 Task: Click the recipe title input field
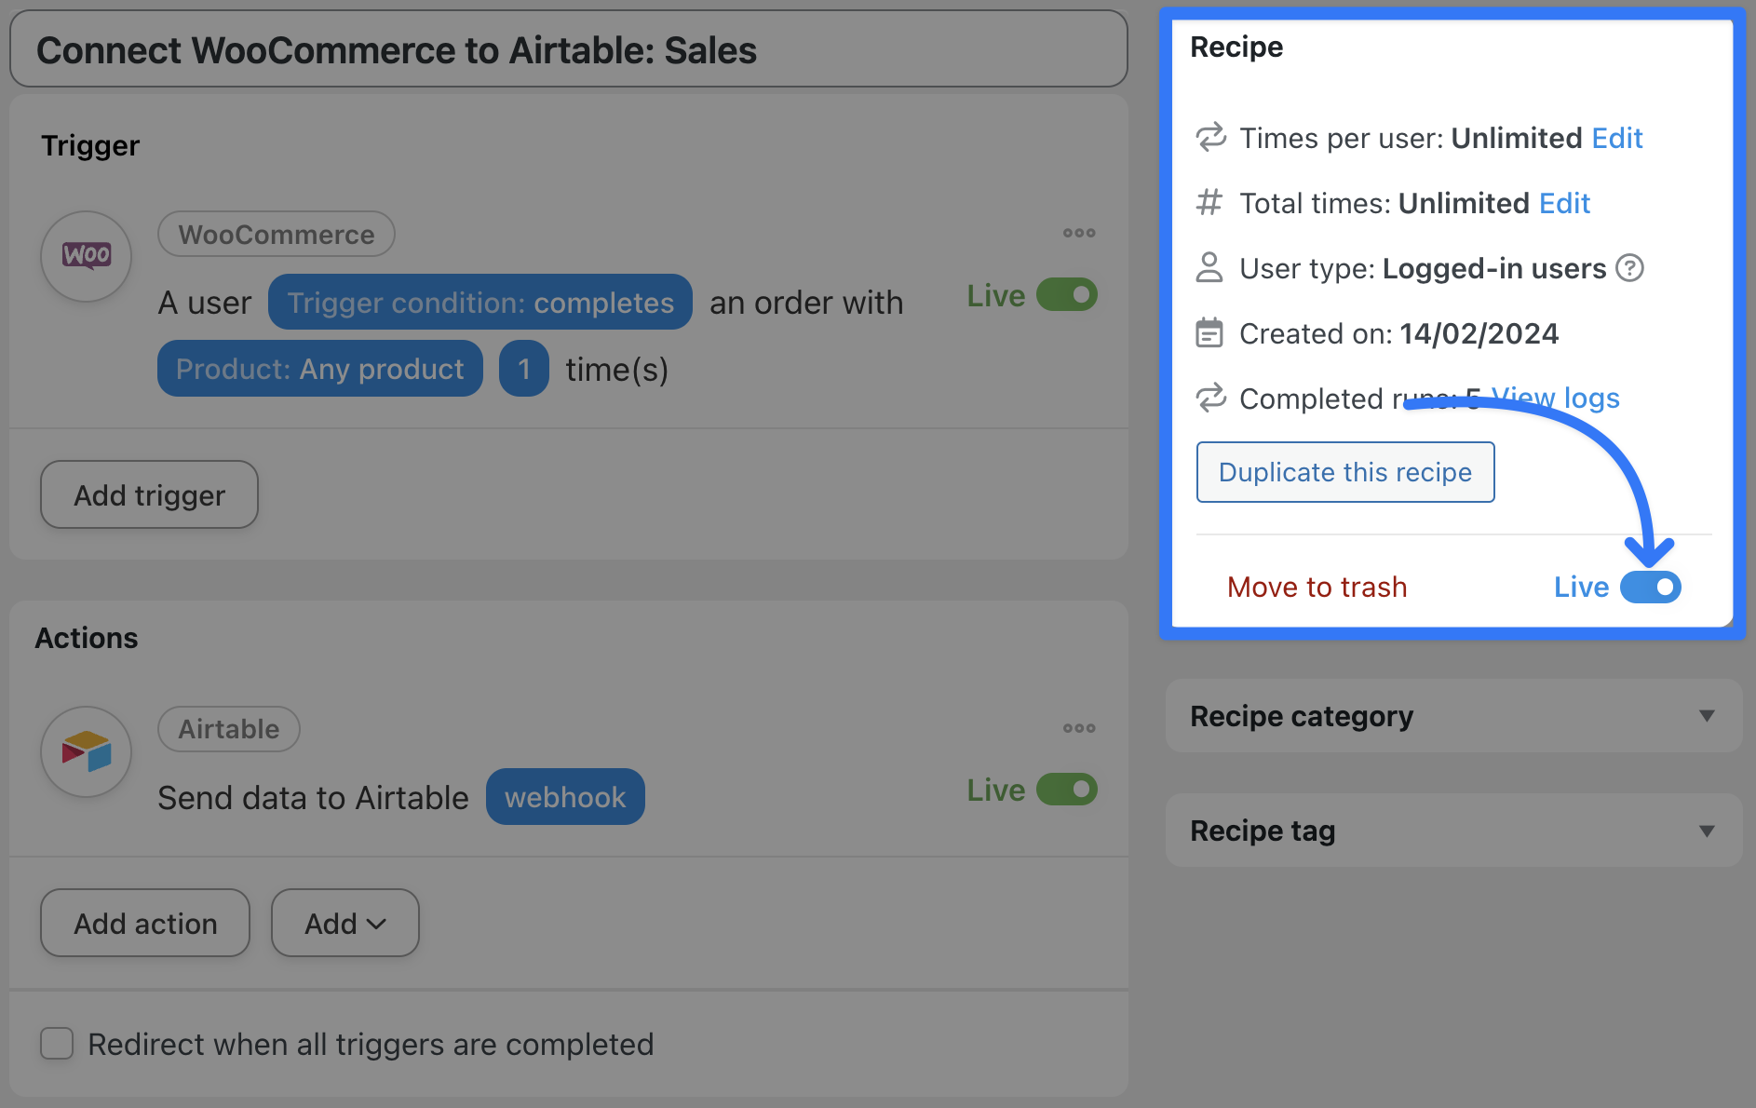coord(568,50)
